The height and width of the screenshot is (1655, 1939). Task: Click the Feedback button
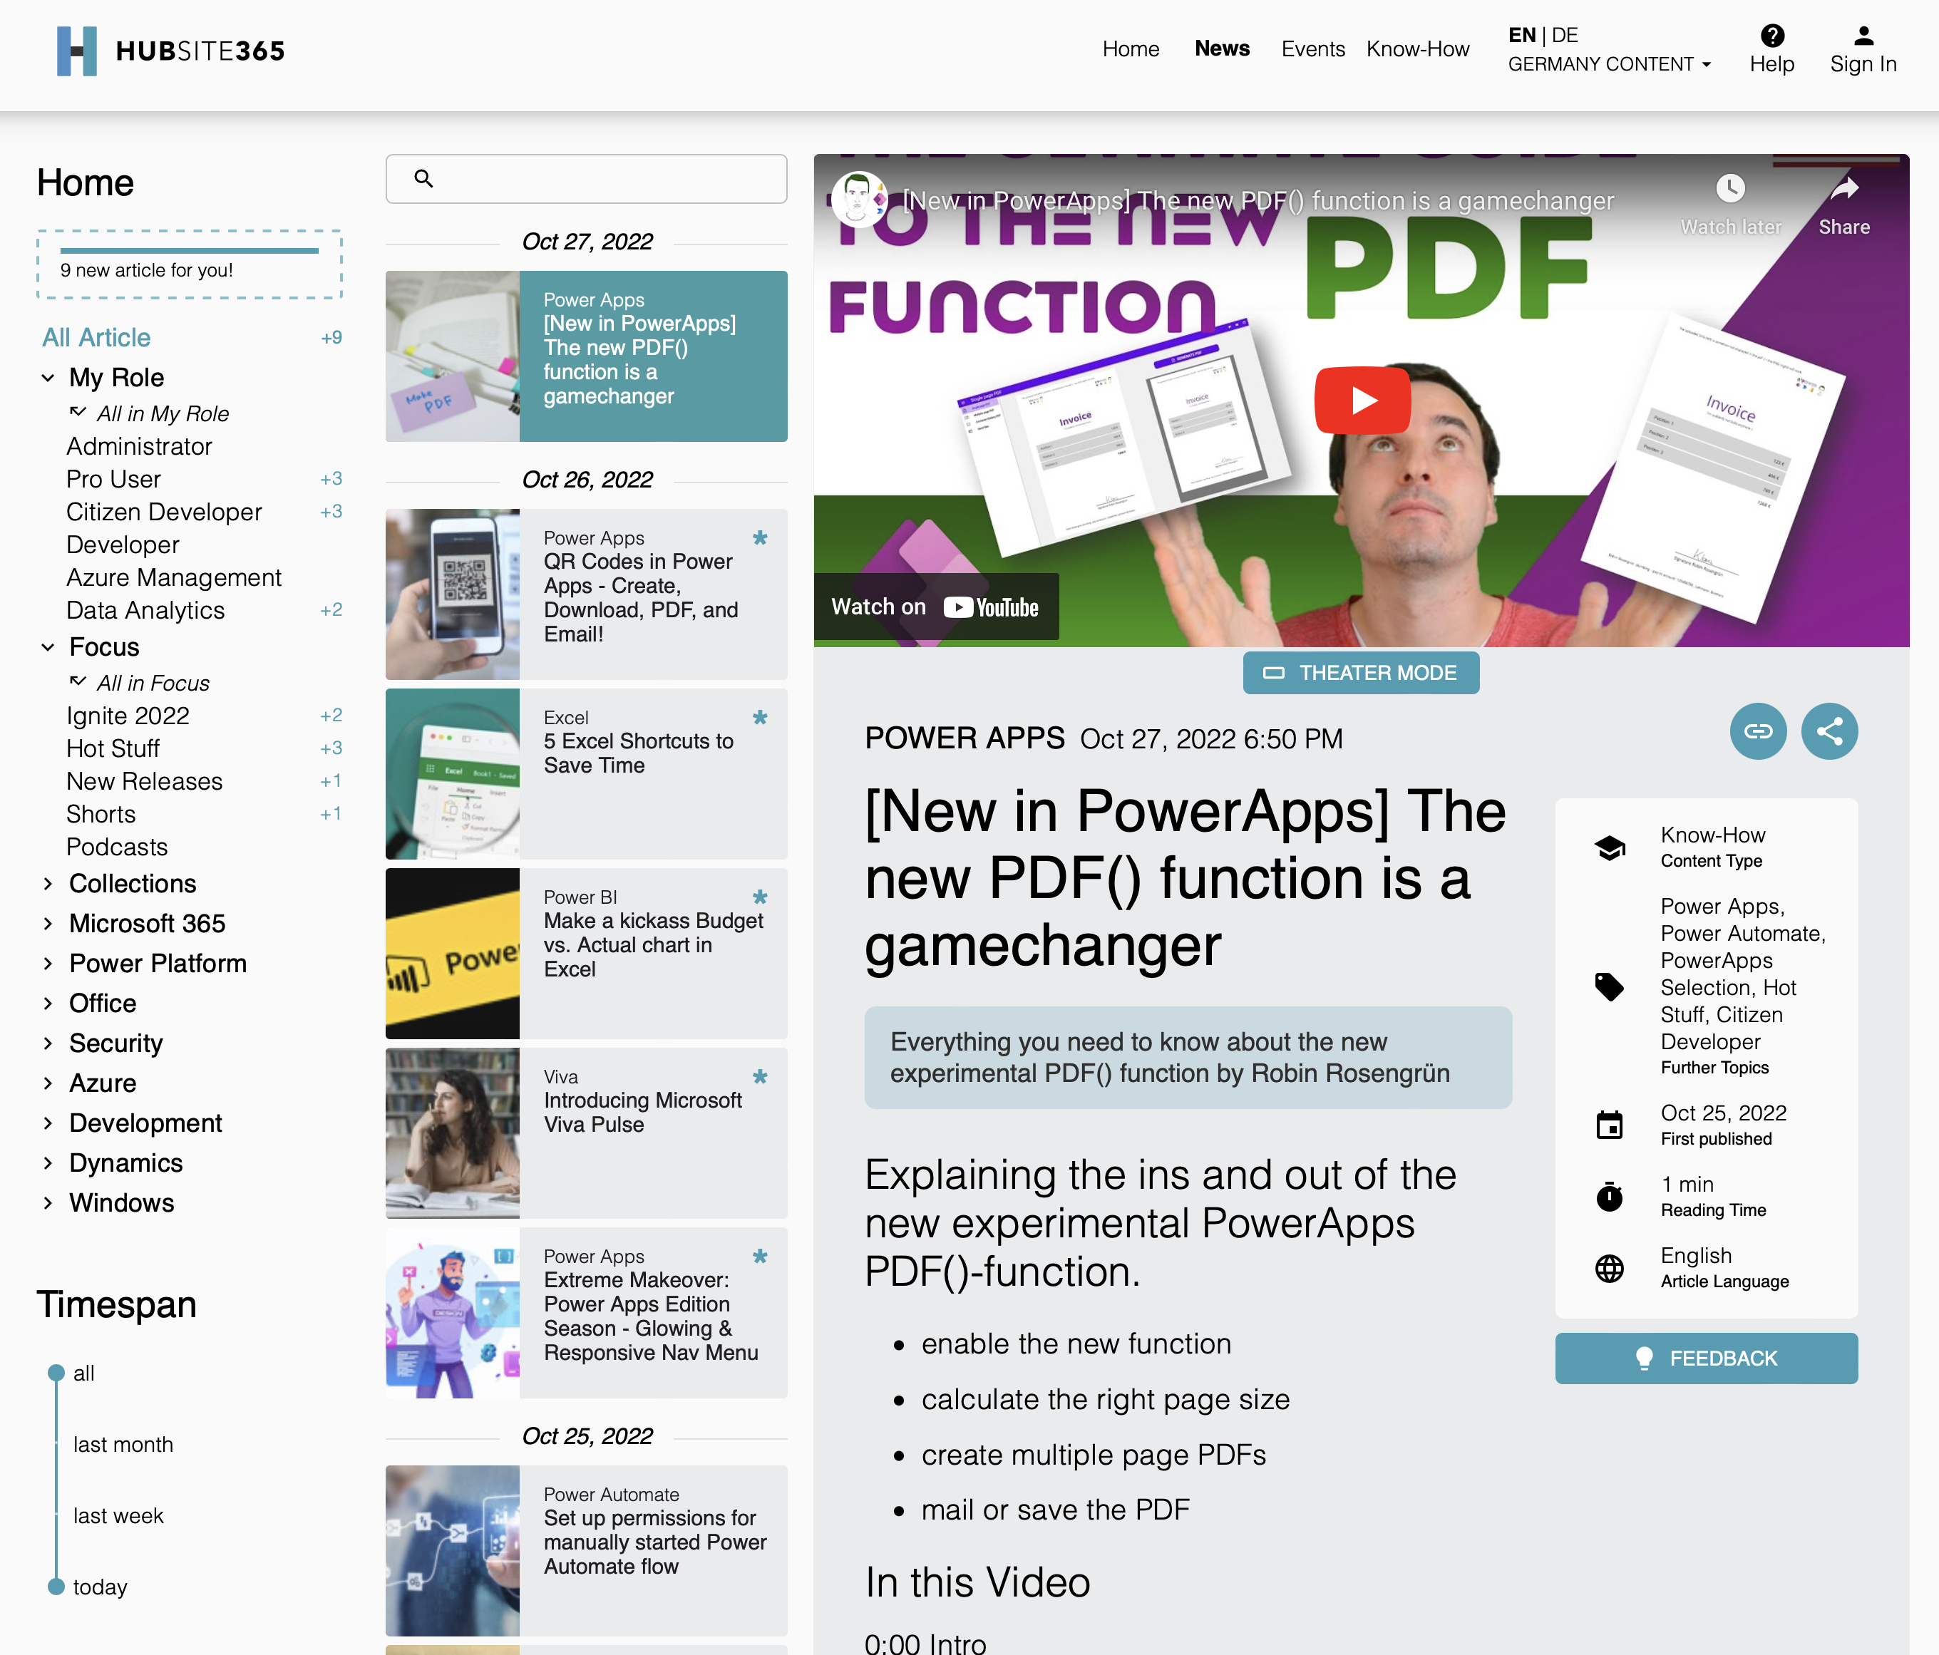pyautogui.click(x=1705, y=1358)
